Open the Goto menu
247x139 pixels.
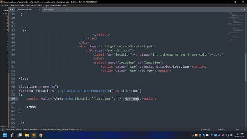coord(34,5)
